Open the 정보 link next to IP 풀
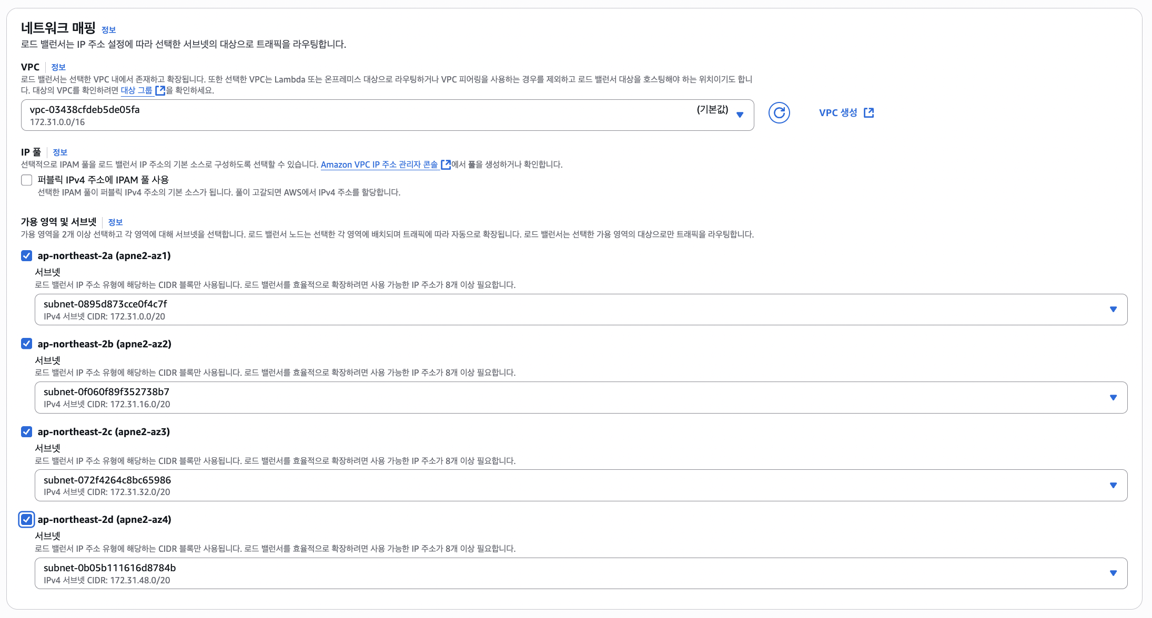Image resolution: width=1152 pixels, height=618 pixels. [x=60, y=152]
